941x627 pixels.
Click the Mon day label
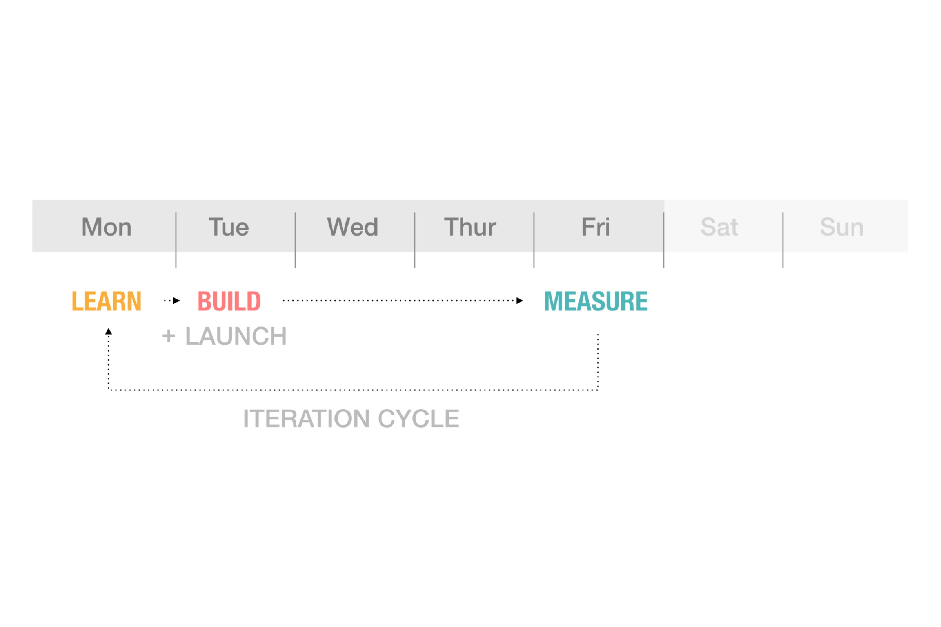tap(106, 227)
